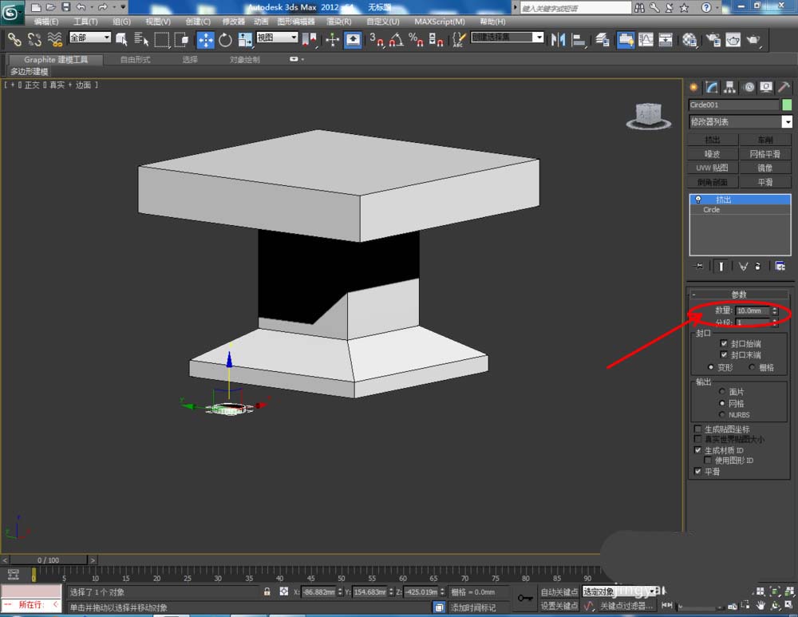Switch to the 自由形式 ribbon tab

tap(135, 60)
